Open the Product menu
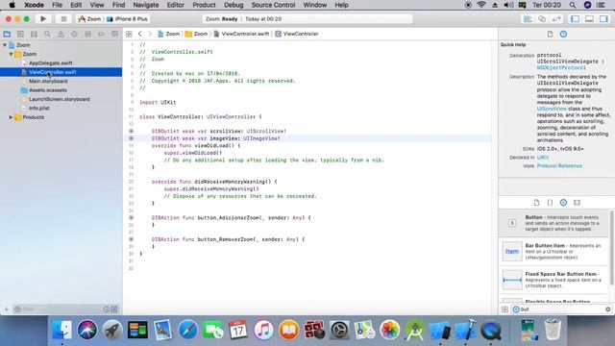Screen dimensions: 615x346 [x=204, y=5]
